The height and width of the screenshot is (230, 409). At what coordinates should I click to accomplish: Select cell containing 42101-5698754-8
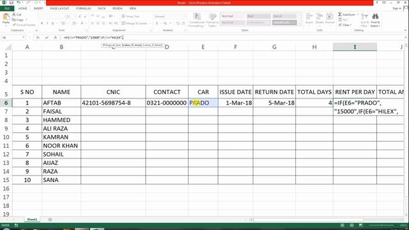click(113, 103)
